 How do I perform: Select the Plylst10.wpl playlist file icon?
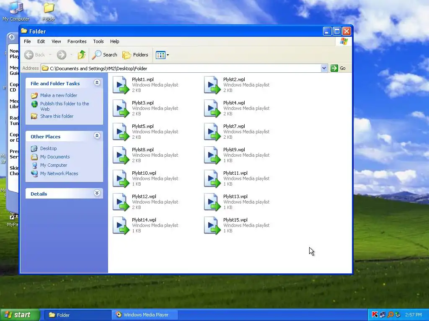(x=121, y=179)
